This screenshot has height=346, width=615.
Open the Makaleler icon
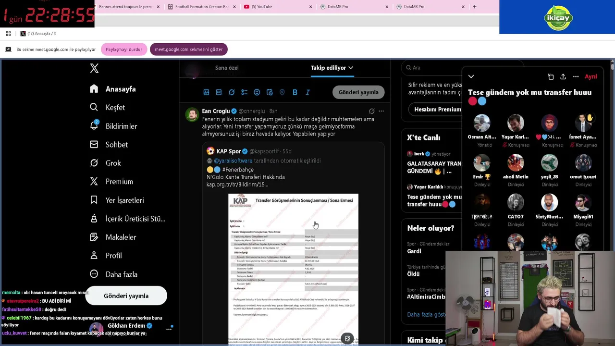coord(94,237)
